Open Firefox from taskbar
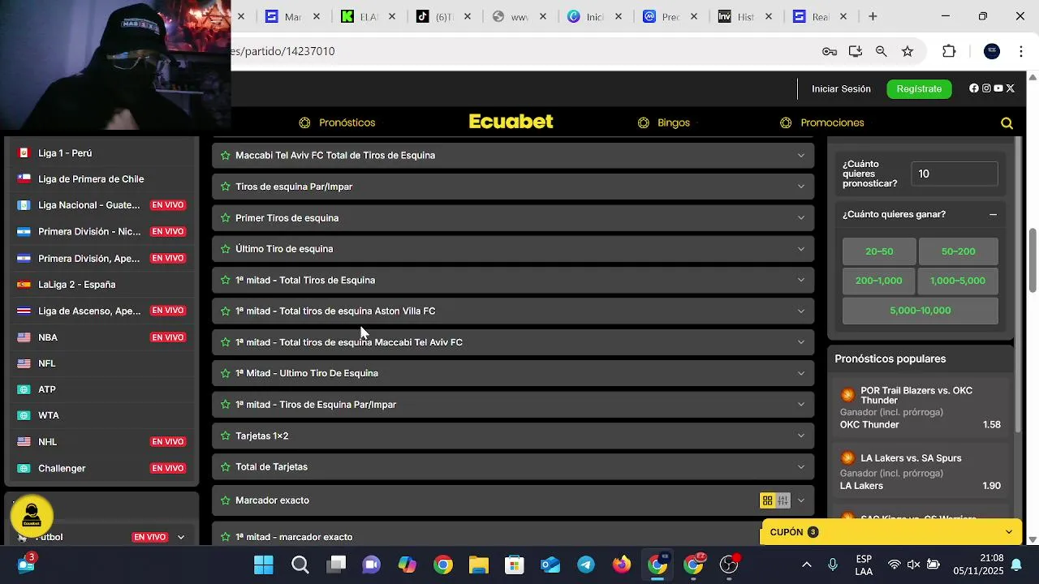Screen dimensions: 1039x584 point(622,565)
